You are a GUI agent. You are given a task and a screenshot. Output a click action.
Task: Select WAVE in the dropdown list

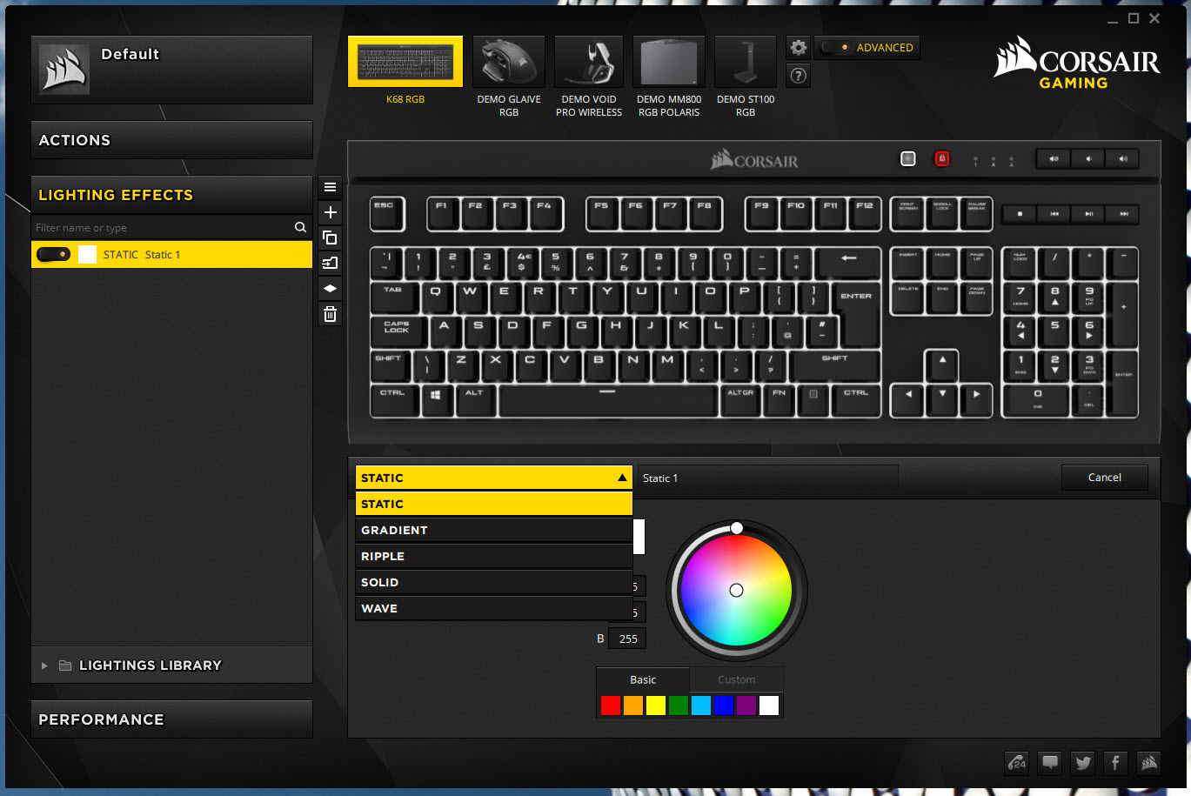tap(493, 608)
